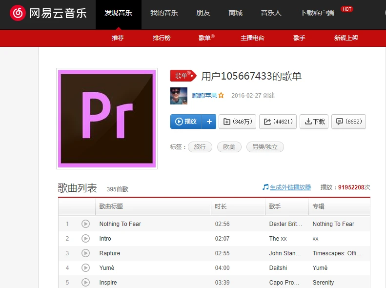Open the album Timescapes: Offi...
The height and width of the screenshot is (288, 386).
(337, 253)
